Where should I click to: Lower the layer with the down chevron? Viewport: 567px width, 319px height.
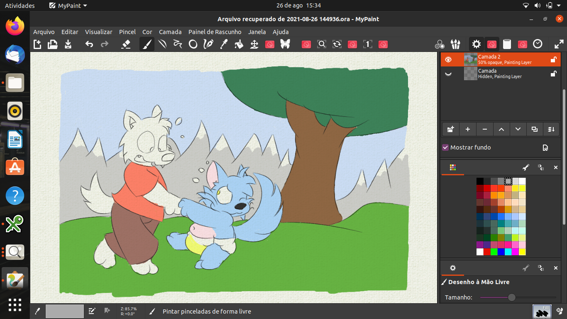[518, 129]
